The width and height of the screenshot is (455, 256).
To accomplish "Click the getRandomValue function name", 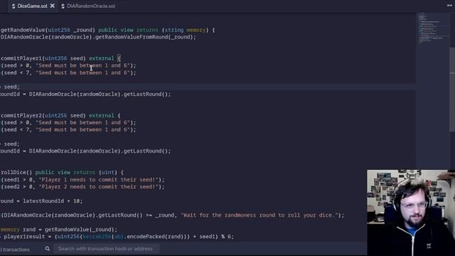I will click(x=23, y=30).
